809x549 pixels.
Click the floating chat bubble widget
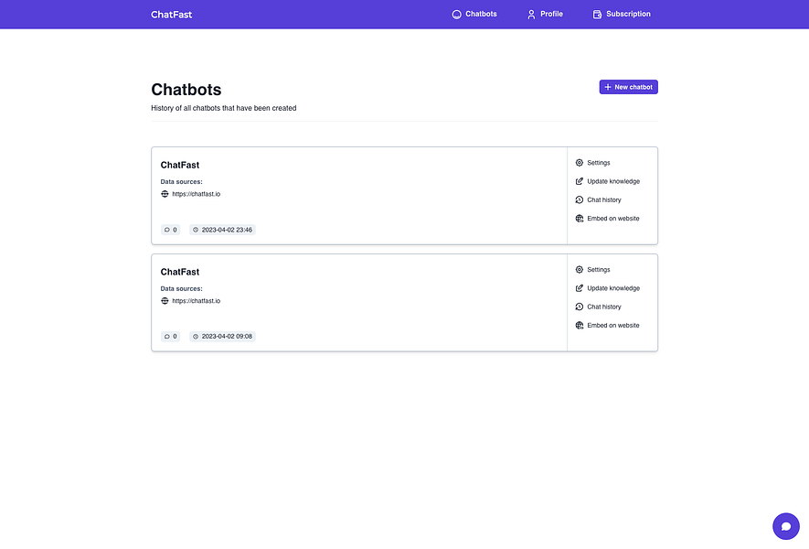[x=784, y=525]
